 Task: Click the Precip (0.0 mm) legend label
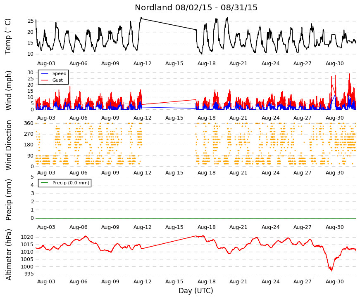tap(71, 183)
